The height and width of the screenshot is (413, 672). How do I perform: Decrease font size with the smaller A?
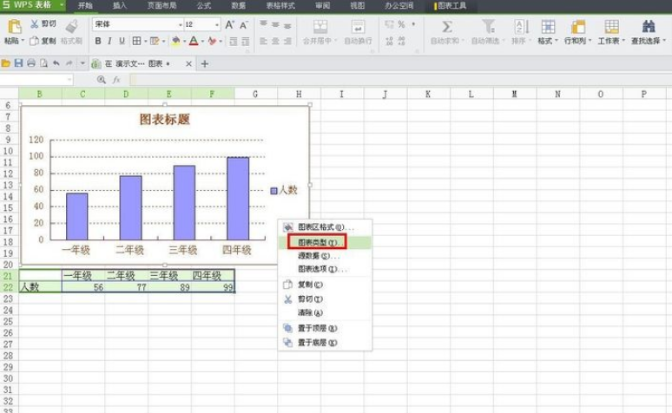pos(243,25)
